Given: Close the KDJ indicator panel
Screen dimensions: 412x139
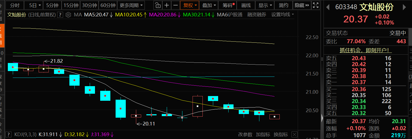Looking at the screenshot, I should (294, 135).
